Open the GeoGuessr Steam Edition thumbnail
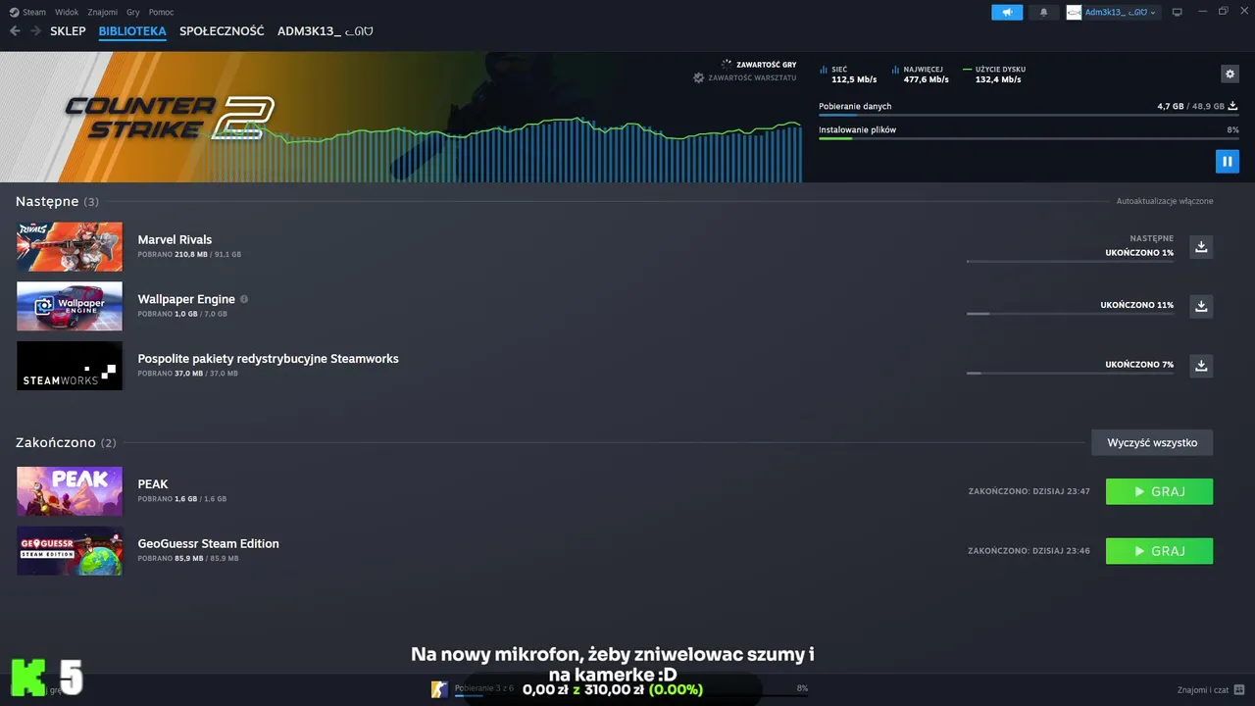This screenshot has width=1255, height=706. 70,551
